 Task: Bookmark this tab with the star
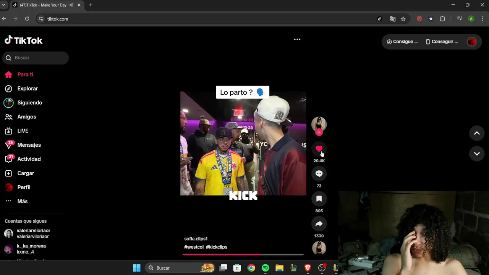tap(403, 19)
